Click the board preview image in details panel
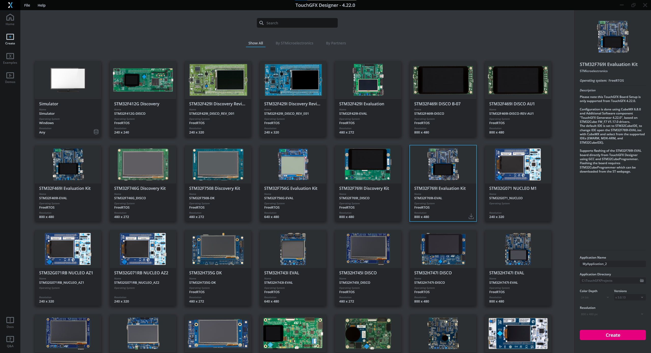 [x=613, y=37]
